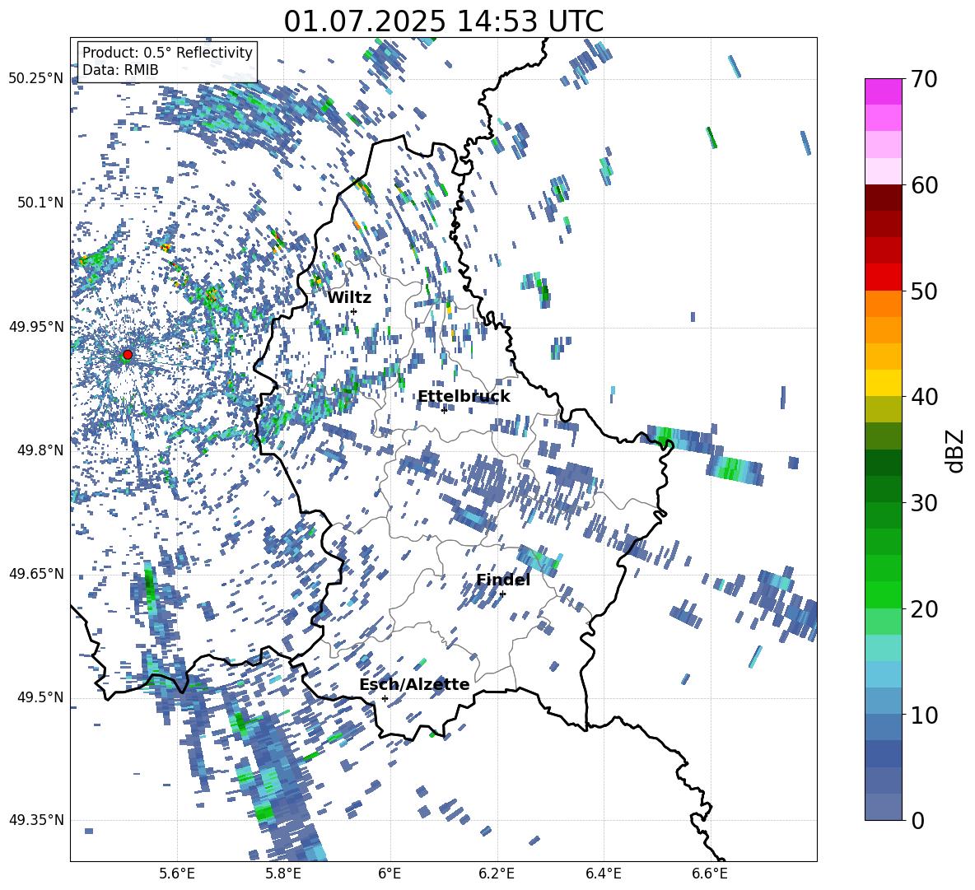975x890 pixels.
Task: Click the turquoise colorbar segment between 10 and 20
Action: pyautogui.click(x=883, y=648)
